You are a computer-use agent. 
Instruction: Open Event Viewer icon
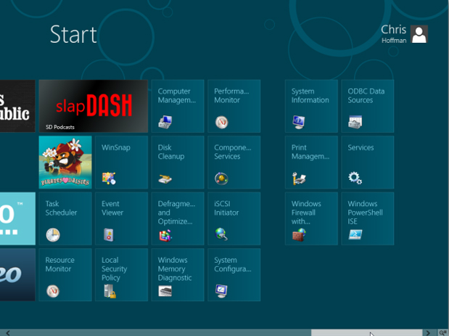click(x=109, y=235)
